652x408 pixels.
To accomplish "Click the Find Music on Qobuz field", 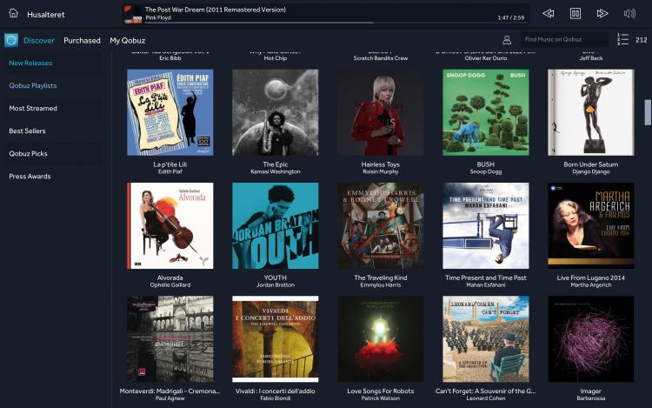I will coord(563,39).
